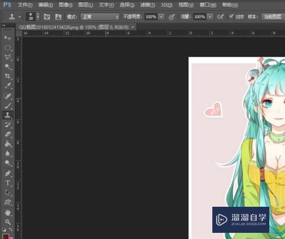This screenshot has height=239, width=285.
Task: Select the Crop tool
Action: click(x=8, y=76)
